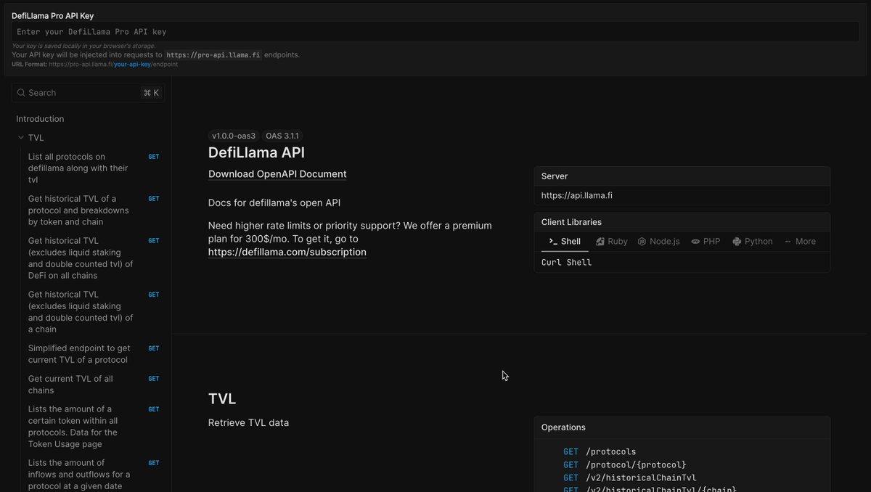Open the GET /protocol/{protocol} operation
The width and height of the screenshot is (871, 492).
pyautogui.click(x=624, y=464)
